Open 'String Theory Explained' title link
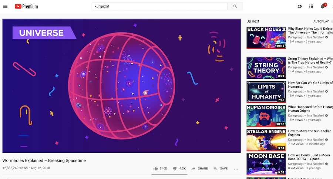The width and height of the screenshot is (333, 179). [310, 61]
